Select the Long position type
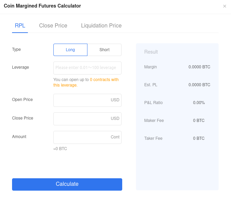The image size is (231, 203). (x=71, y=50)
